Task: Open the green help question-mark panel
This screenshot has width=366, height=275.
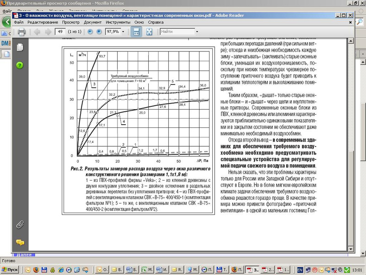Action: [x=20, y=65]
